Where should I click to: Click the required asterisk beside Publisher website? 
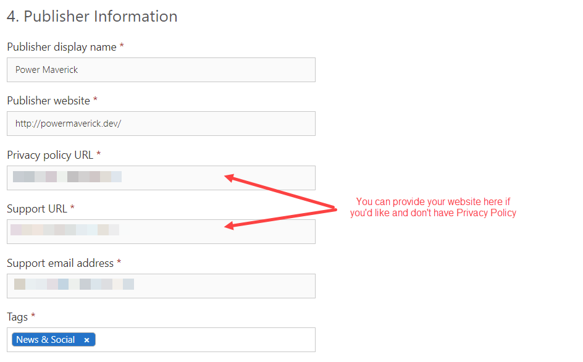pos(95,100)
